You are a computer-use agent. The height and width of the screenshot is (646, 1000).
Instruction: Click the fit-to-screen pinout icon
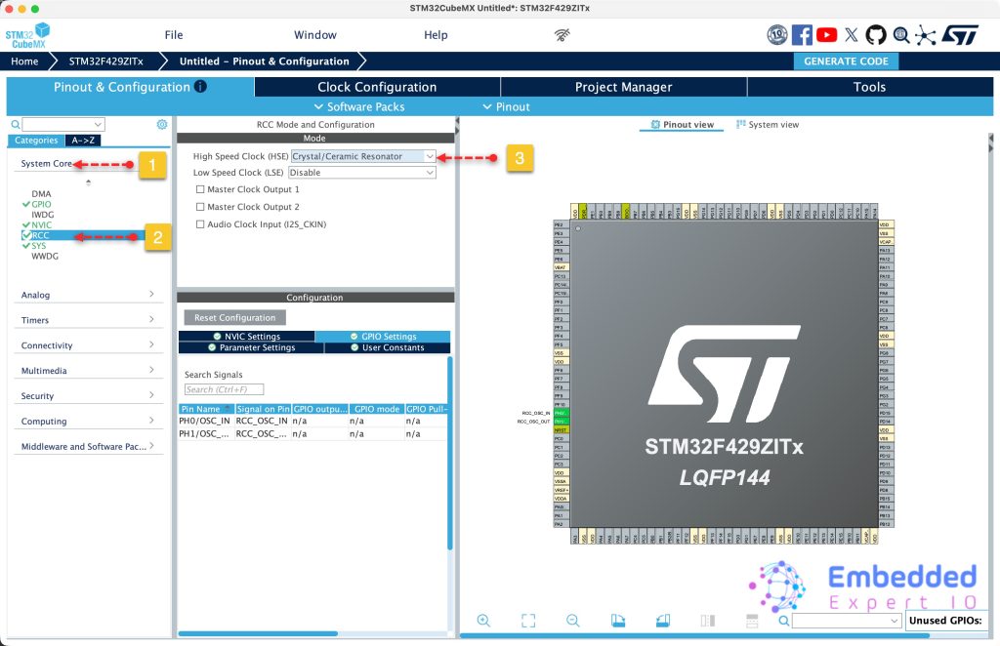click(528, 621)
